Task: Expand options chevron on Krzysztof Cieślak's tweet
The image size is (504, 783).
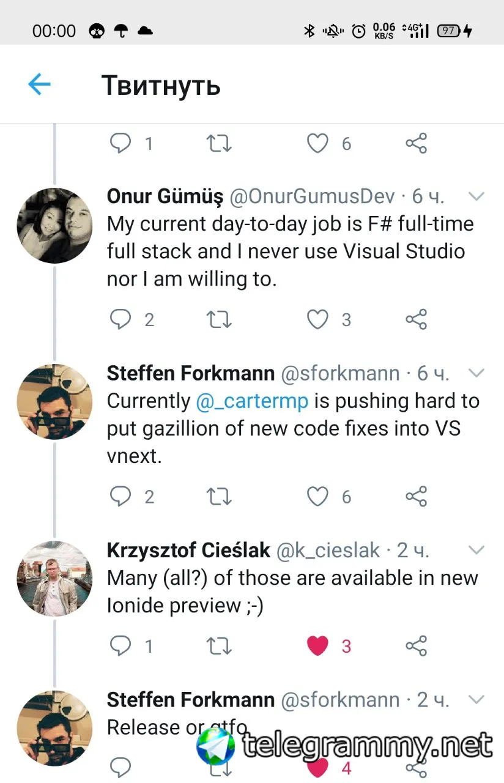Action: tap(476, 550)
